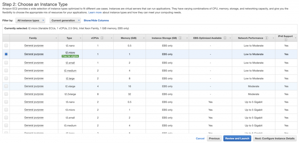Open Type column sort arrow
This screenshot has width=299, height=143.
tap(81, 38)
